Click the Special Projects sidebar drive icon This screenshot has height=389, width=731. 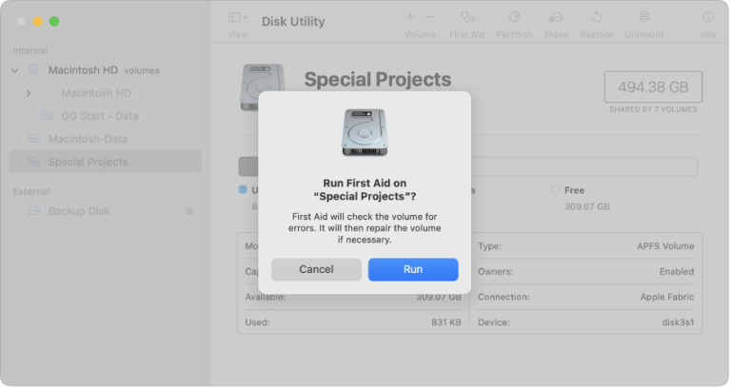point(33,162)
